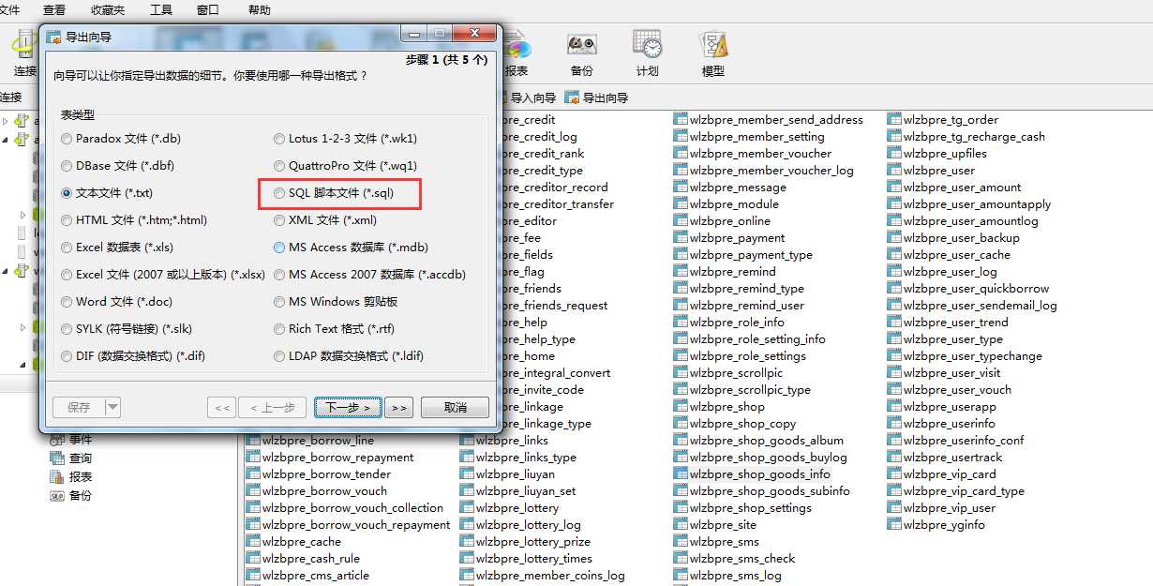Viewport: 1153px width, 586px height.
Task: Click table icon of wlzbpre_yginfo
Action: click(894, 524)
